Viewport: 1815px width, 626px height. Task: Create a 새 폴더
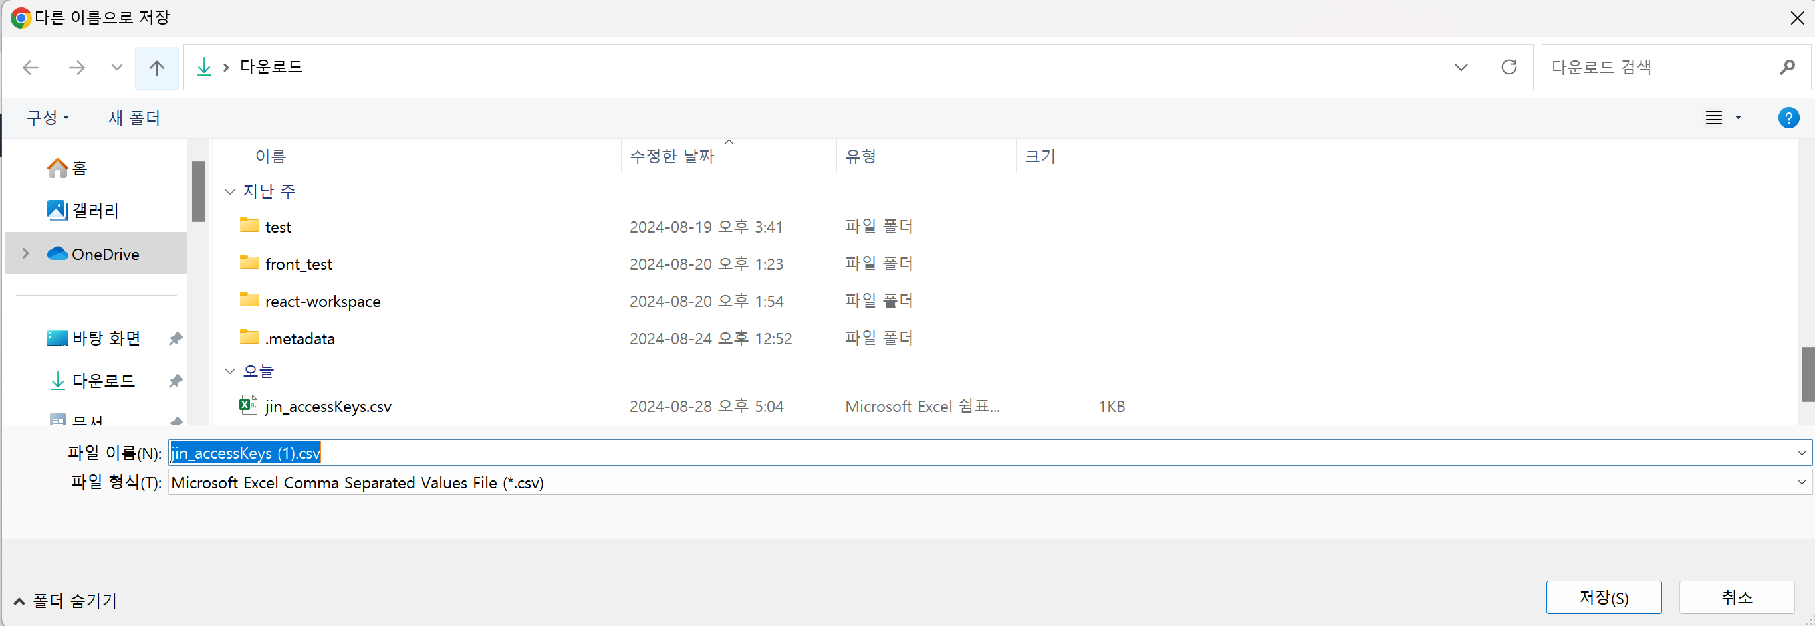pyautogui.click(x=134, y=118)
